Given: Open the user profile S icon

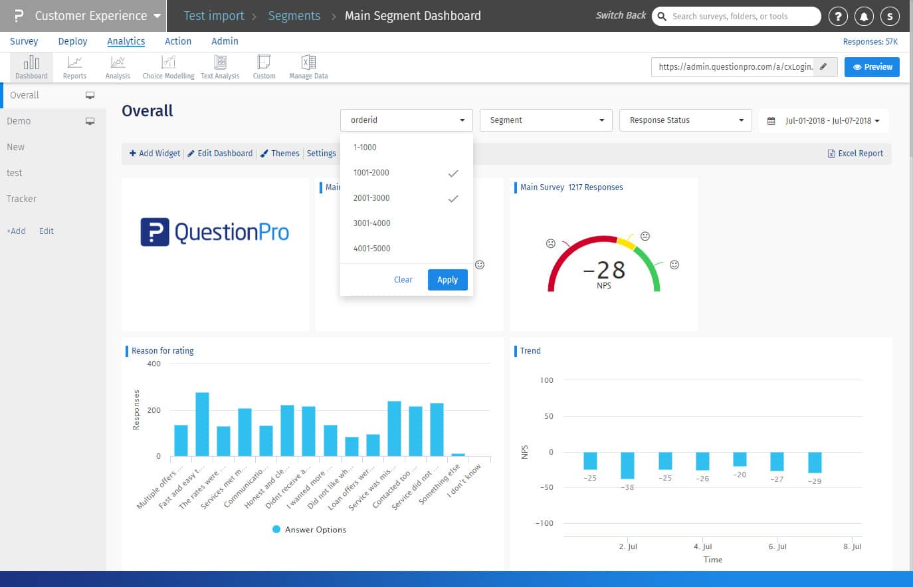Looking at the screenshot, I should 890,16.
